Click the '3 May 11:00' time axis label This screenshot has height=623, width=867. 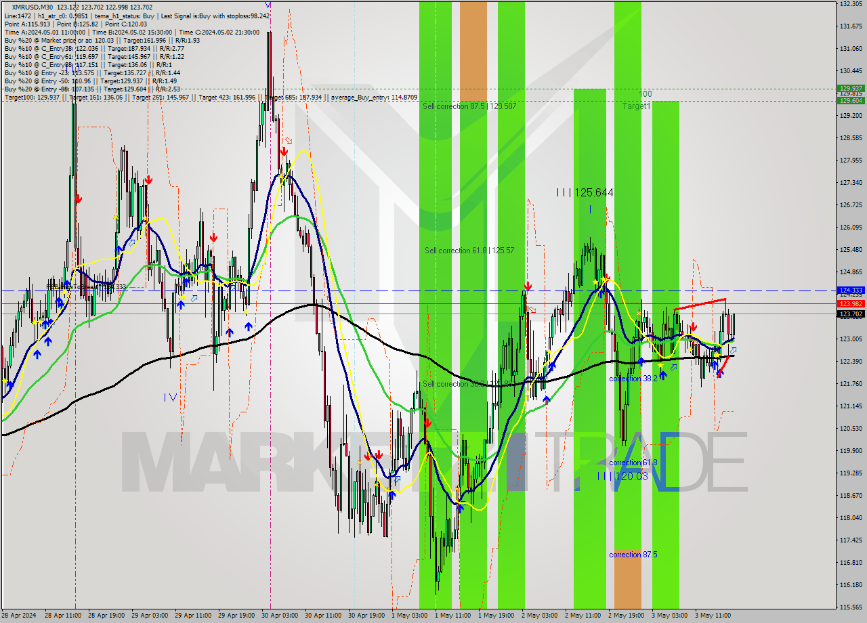click(713, 616)
